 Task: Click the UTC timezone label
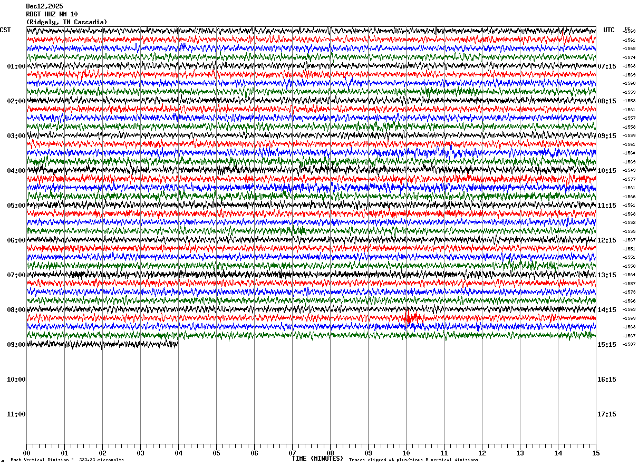(x=609, y=30)
